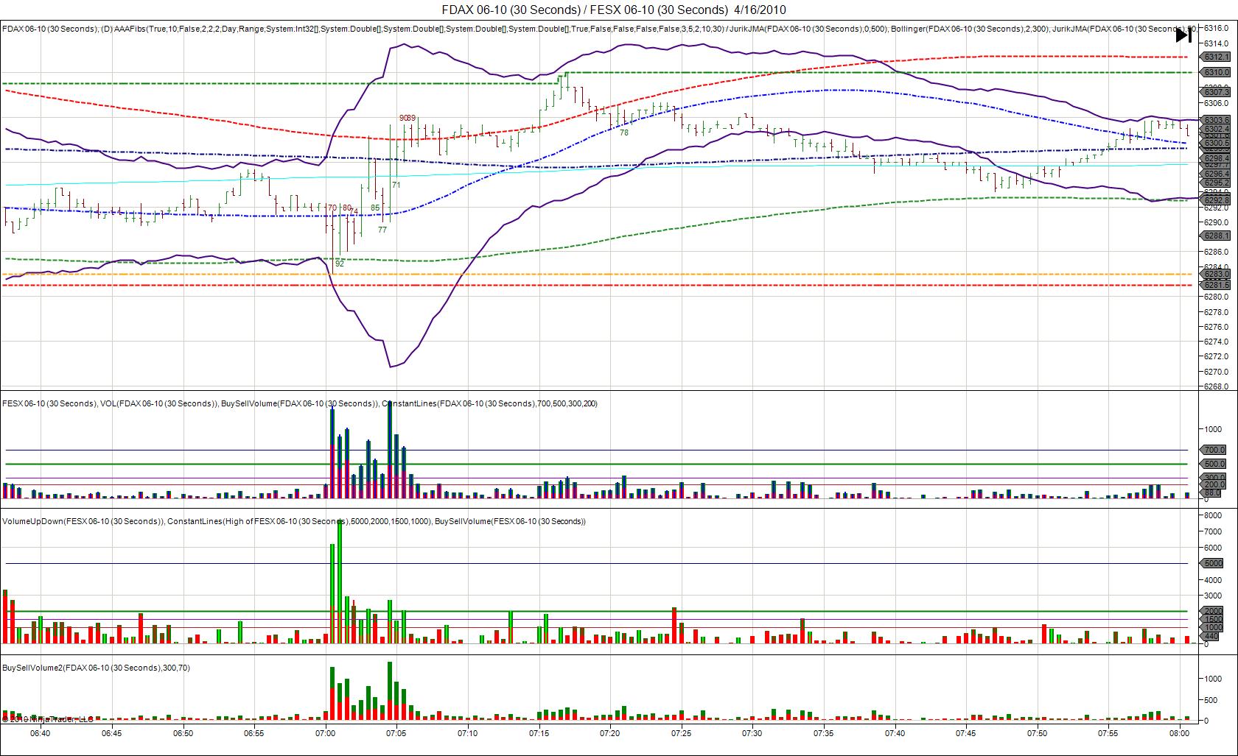
Task: Click the 8000 volume axis label
Action: [x=1213, y=515]
